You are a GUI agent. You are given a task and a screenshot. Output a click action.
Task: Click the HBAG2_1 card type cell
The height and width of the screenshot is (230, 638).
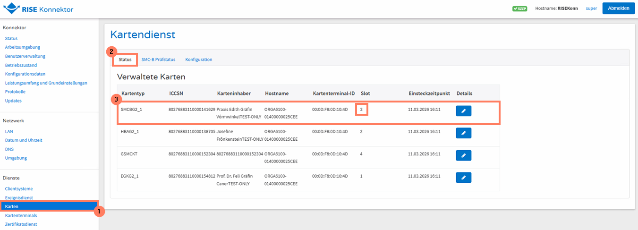click(130, 132)
